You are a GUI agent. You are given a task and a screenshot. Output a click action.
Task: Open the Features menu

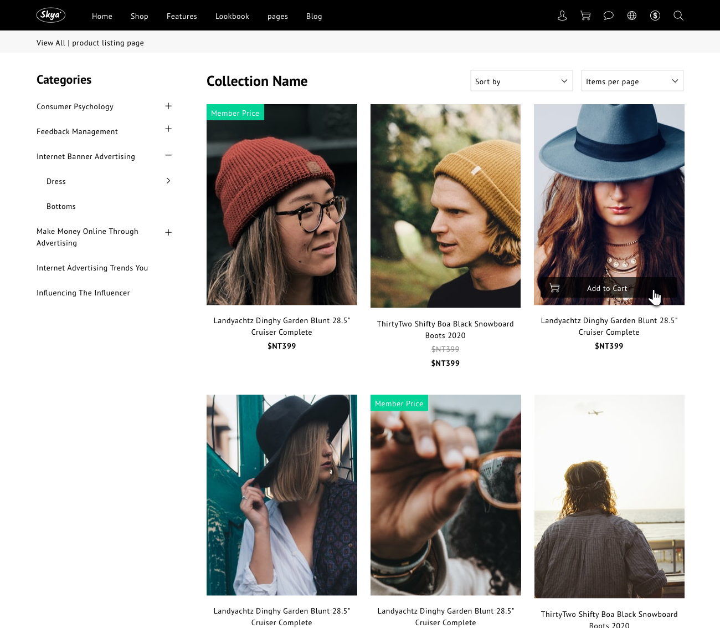tap(182, 16)
